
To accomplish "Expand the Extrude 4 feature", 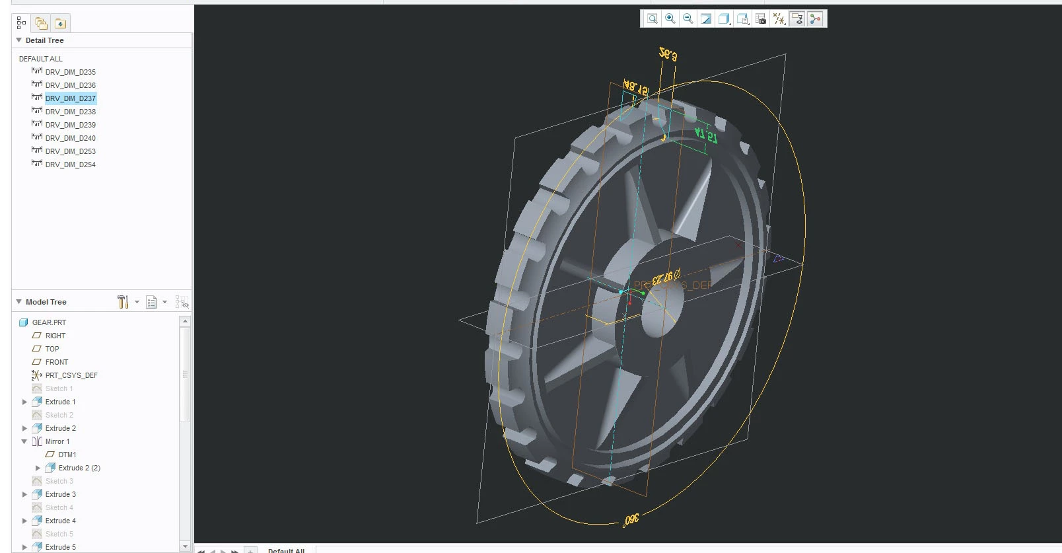I will [x=24, y=521].
